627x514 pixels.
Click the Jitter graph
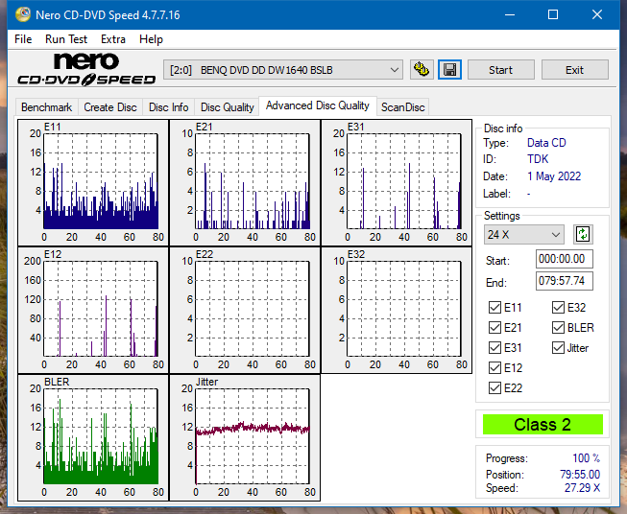(x=245, y=437)
